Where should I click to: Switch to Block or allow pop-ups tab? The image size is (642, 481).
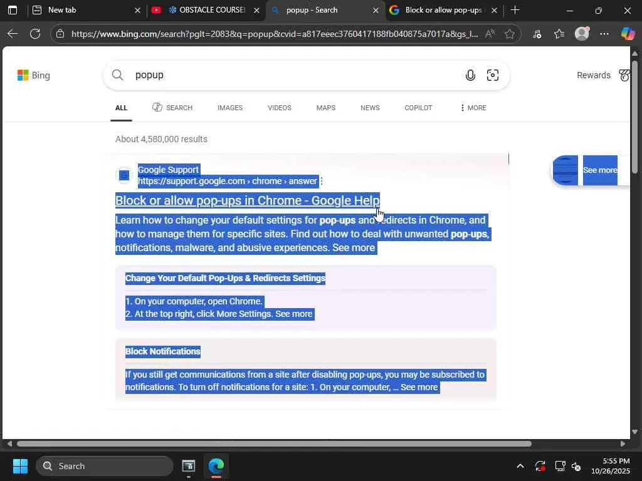(x=444, y=10)
